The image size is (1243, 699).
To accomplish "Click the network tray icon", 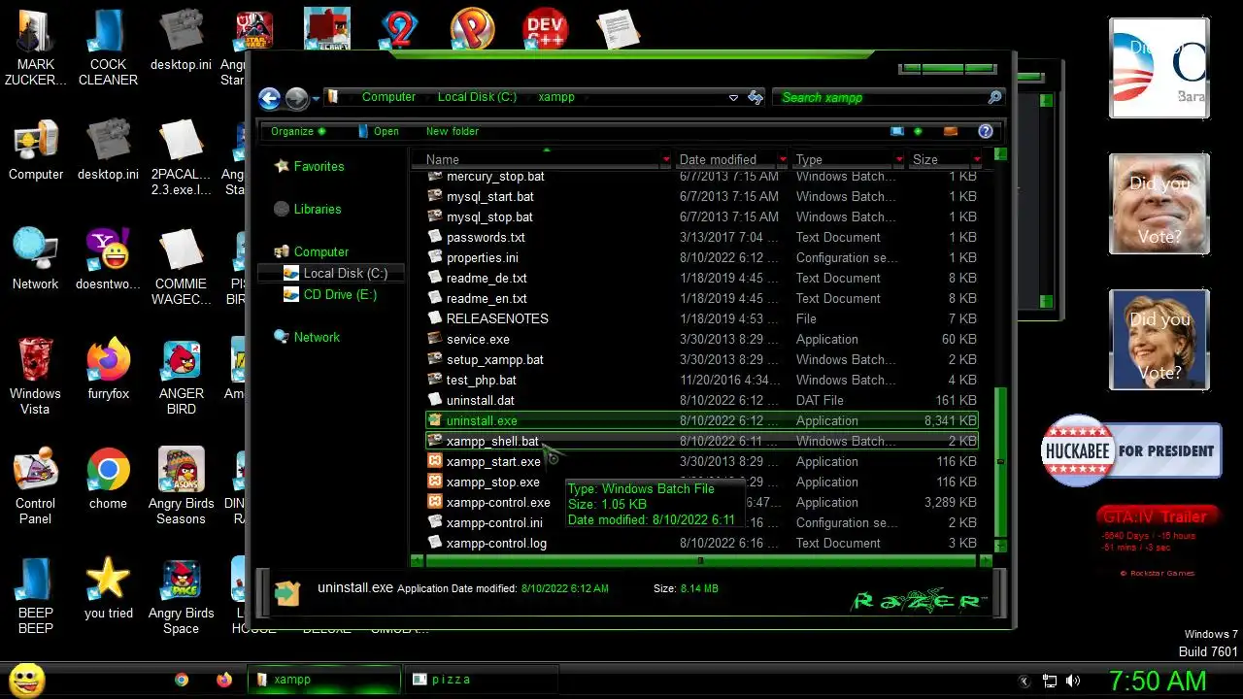I will point(1049,682).
